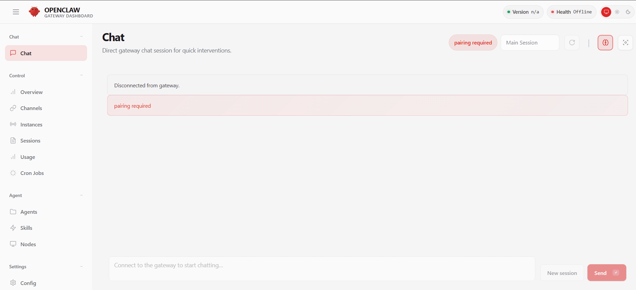The width and height of the screenshot is (636, 290).
Task: Open Cron Jobs from the sidebar
Action: coord(32,173)
